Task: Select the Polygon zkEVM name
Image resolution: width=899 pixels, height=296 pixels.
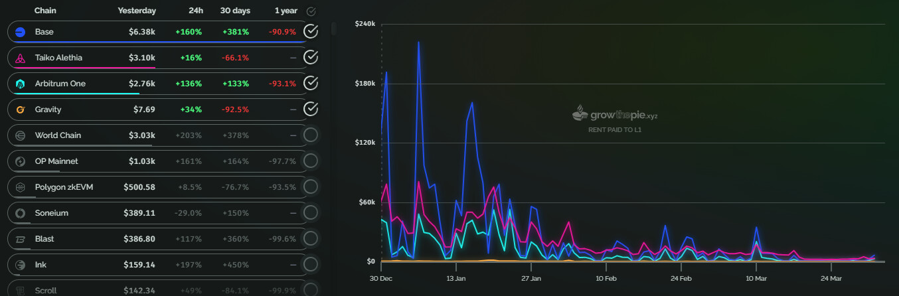Action: tap(64, 187)
